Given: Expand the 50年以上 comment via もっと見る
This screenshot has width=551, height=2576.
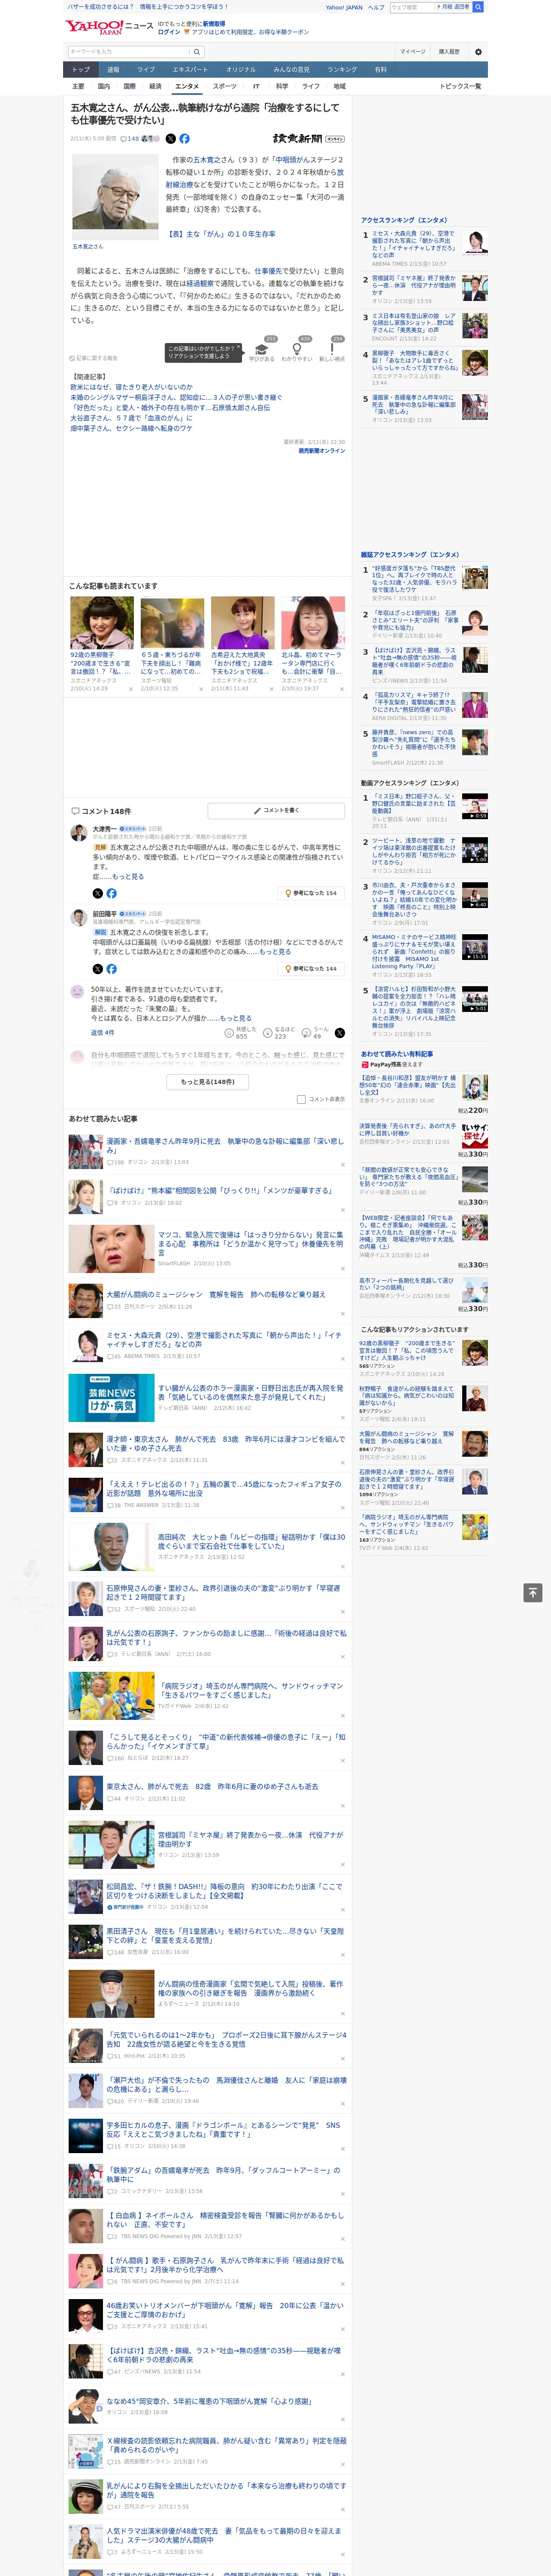Looking at the screenshot, I should [235, 1018].
